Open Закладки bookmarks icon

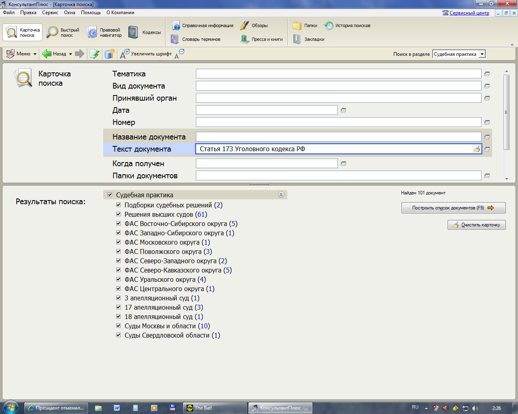coord(297,39)
